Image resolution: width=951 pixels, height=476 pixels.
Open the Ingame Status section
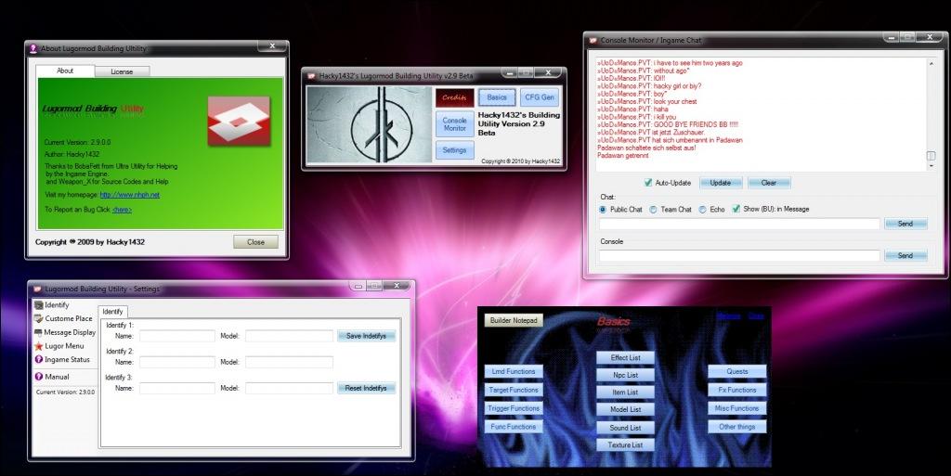67,359
